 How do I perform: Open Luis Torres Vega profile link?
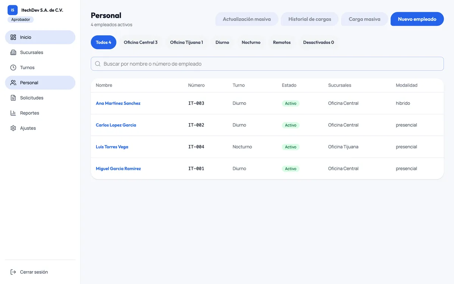pyautogui.click(x=112, y=147)
